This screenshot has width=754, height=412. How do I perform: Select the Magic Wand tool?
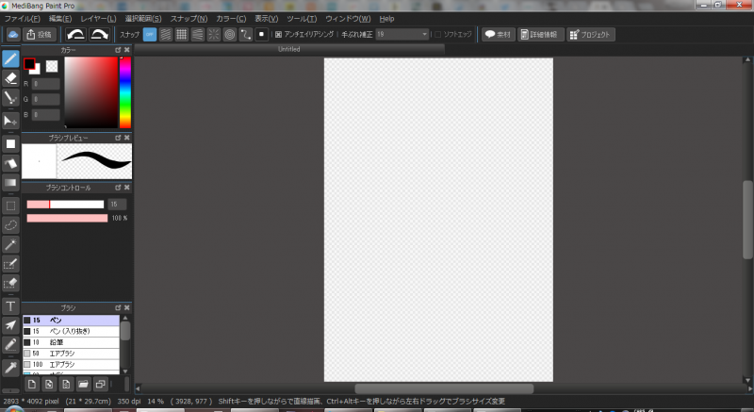(10, 244)
